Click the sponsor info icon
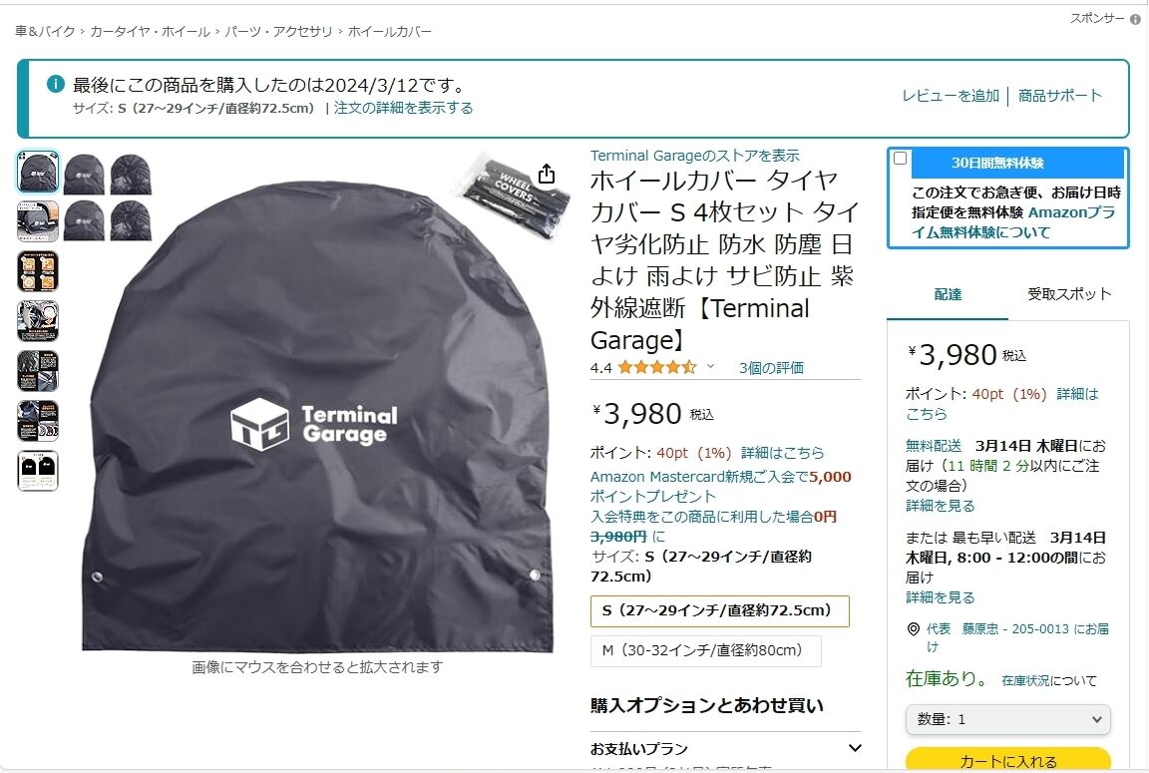The height and width of the screenshot is (773, 1149). coord(1135,20)
